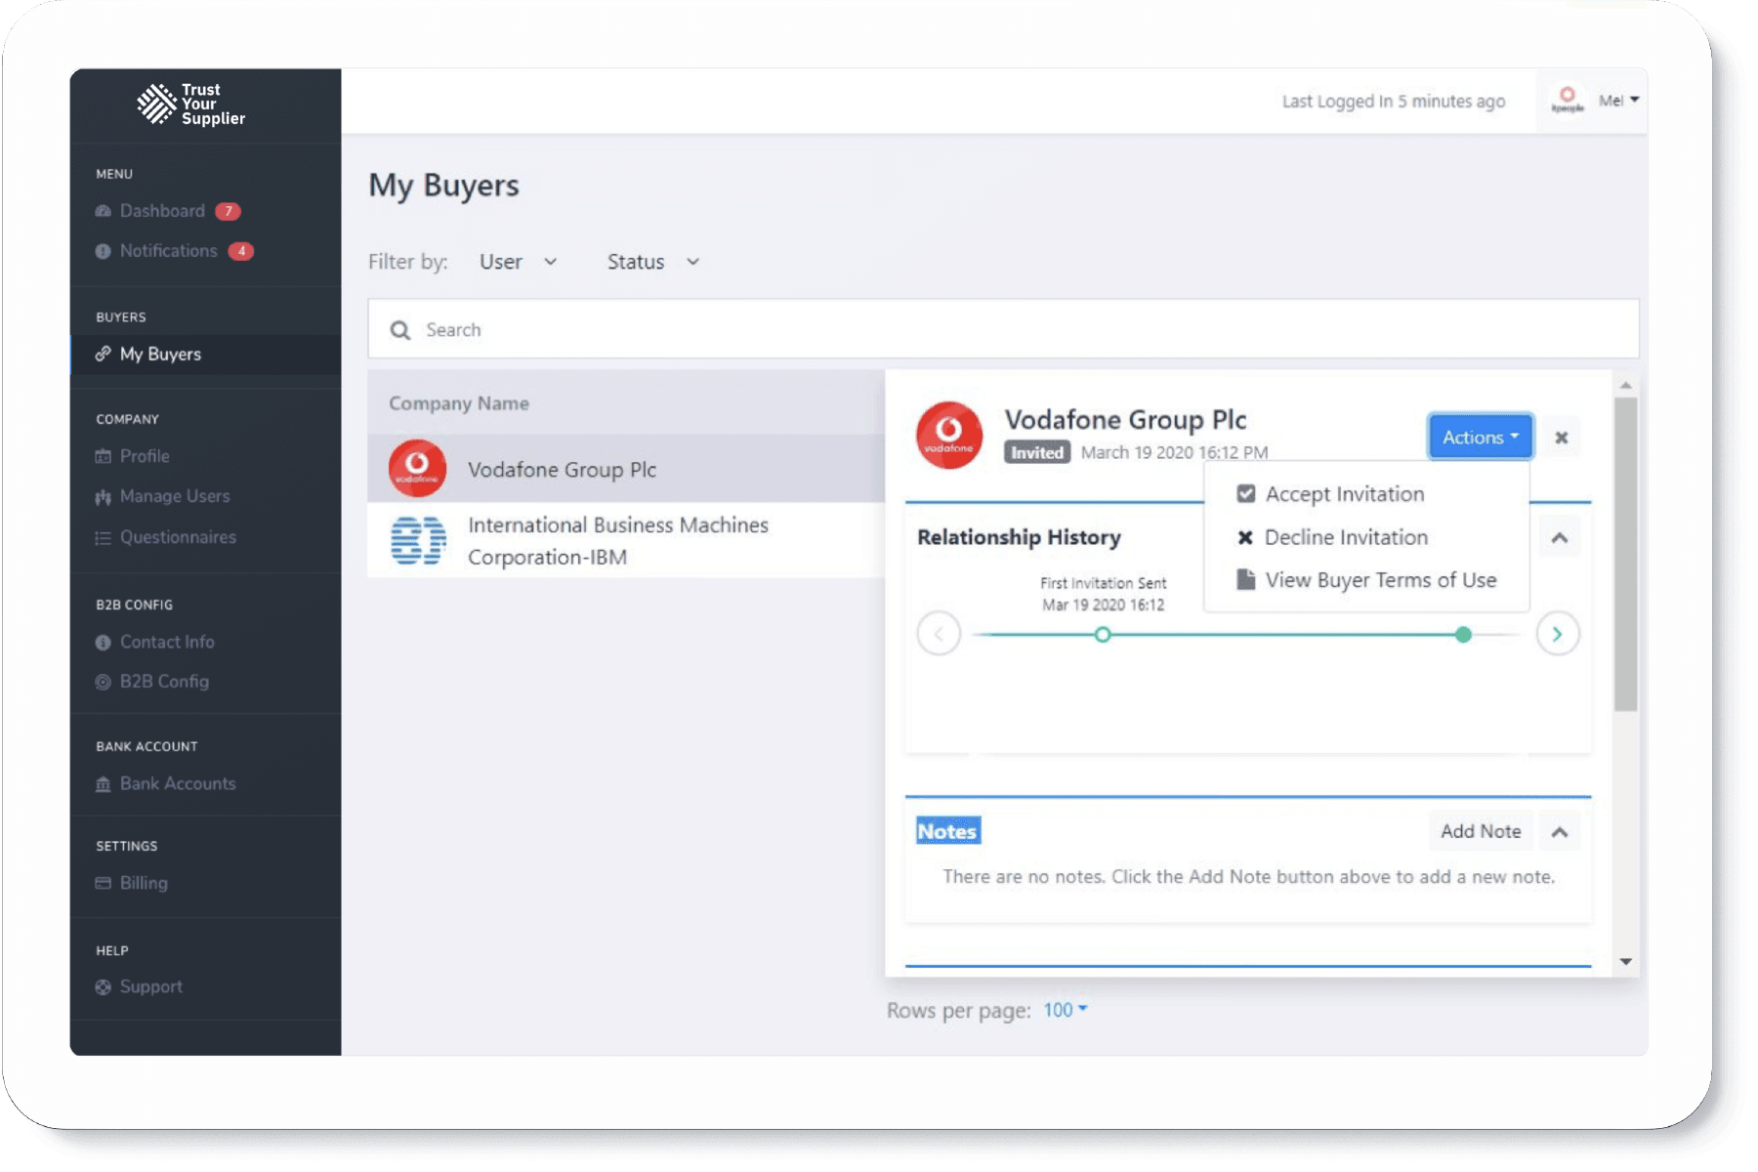This screenshot has height=1172, width=1758.
Task: Click the highlighted Notes heading
Action: [947, 831]
